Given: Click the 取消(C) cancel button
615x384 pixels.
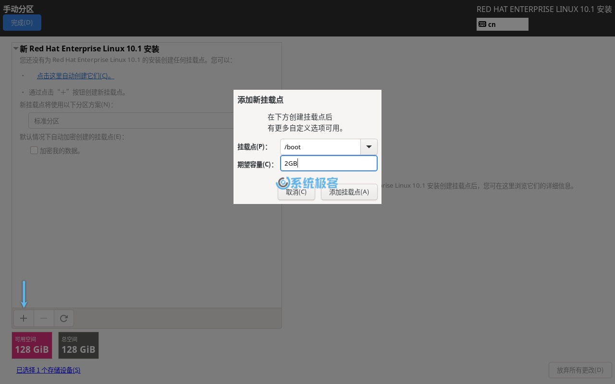Looking at the screenshot, I should (x=296, y=192).
